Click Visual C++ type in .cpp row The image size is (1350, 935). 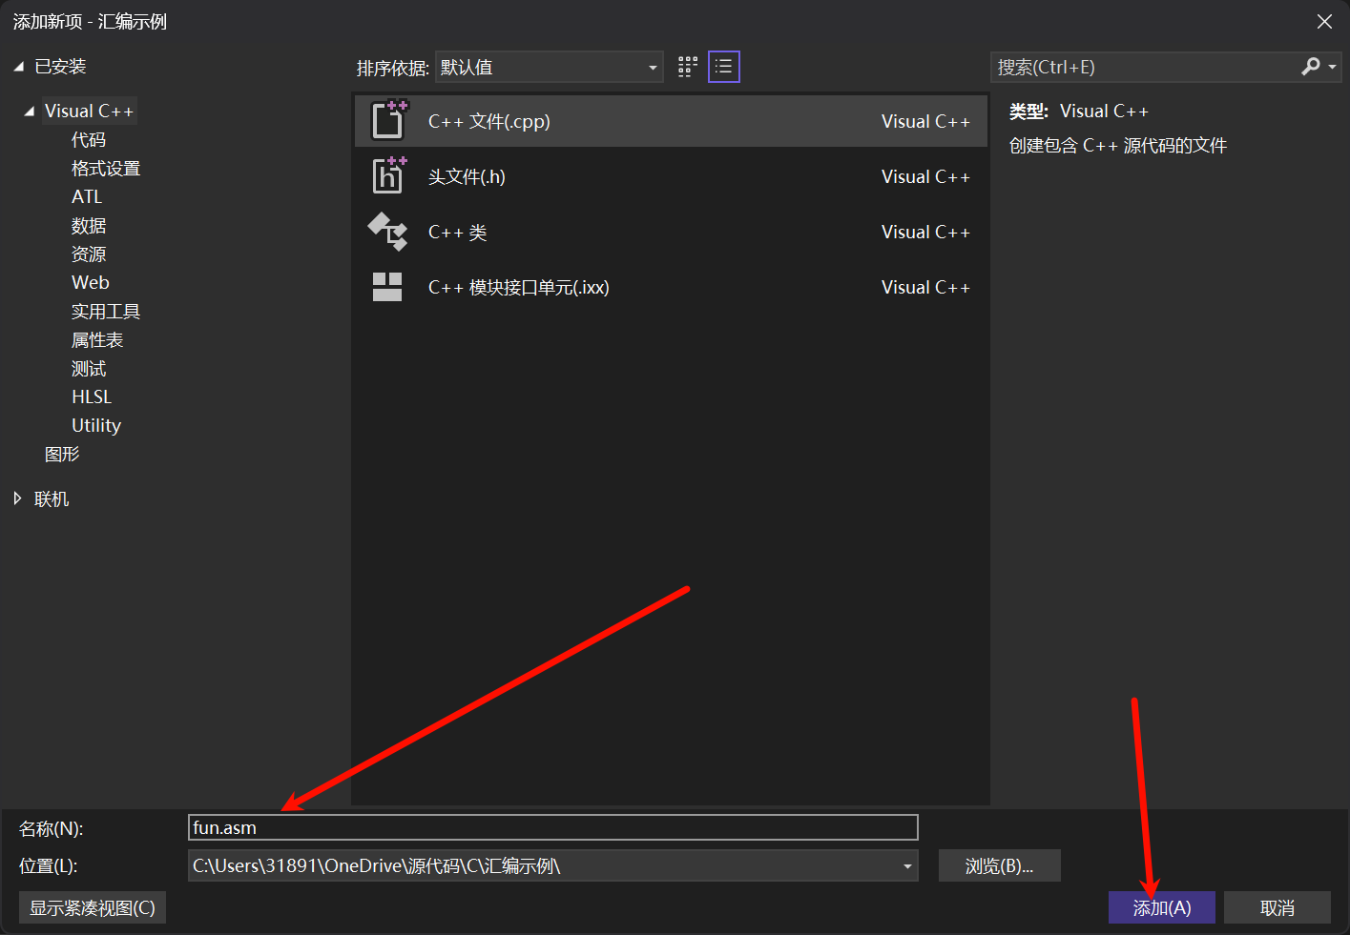tap(925, 122)
